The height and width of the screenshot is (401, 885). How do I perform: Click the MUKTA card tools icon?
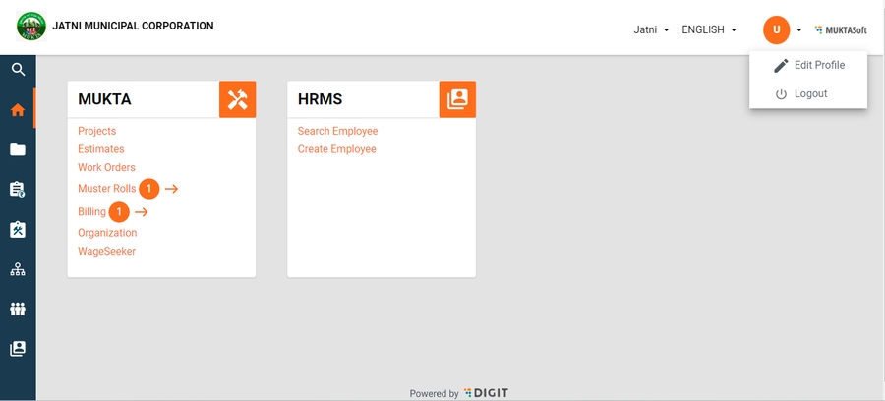click(x=237, y=99)
